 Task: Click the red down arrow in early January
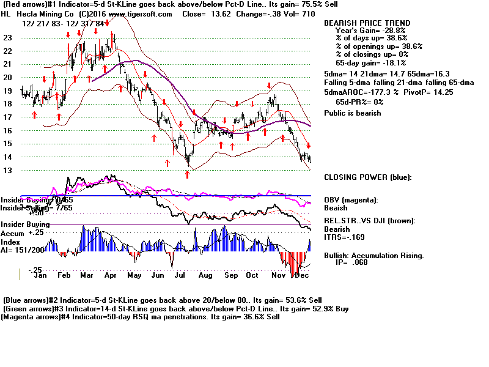click(45, 79)
